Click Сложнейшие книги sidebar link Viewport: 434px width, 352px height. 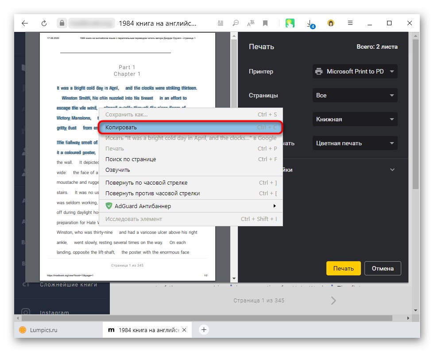68,284
